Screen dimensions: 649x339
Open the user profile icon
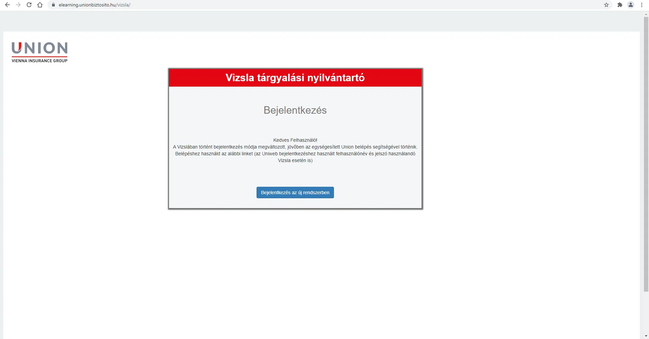pos(631,5)
